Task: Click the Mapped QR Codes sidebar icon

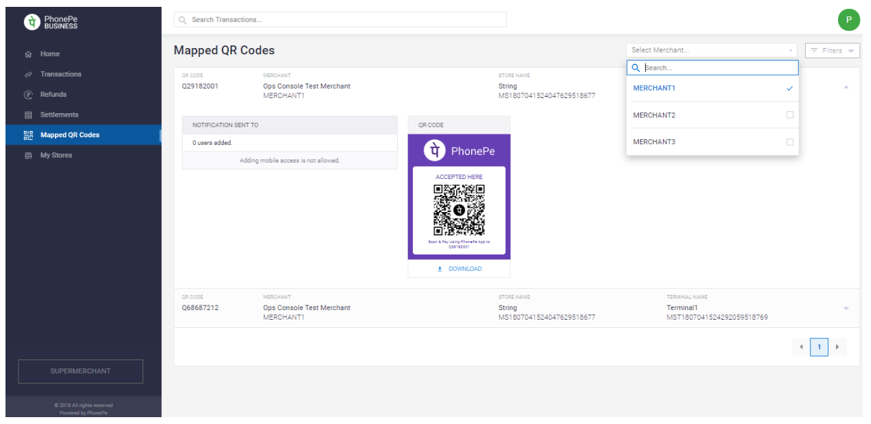Action: tap(28, 135)
